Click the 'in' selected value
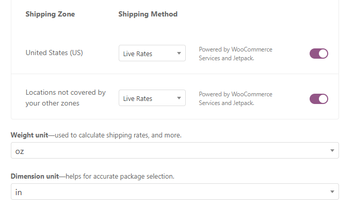Screen dimensions: 354x208 [x=19, y=192]
